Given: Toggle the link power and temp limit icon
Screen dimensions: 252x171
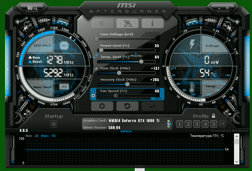Looking at the screenshot, I should click(x=95, y=56).
